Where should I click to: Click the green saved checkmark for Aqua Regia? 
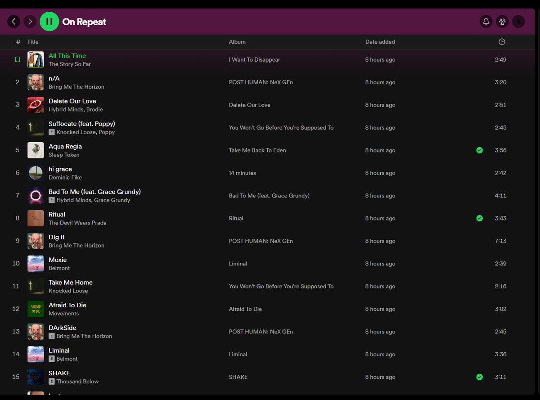tap(480, 150)
